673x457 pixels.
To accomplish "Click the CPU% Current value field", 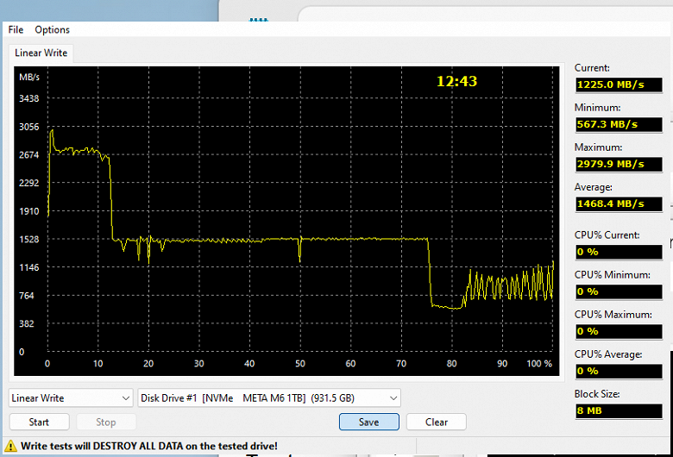I will click(x=619, y=252).
